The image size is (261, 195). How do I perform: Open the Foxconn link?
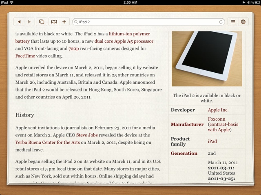coord(217,119)
